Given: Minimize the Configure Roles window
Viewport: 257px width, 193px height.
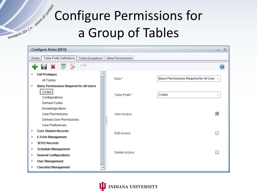Looking at the screenshot, I should point(218,50).
